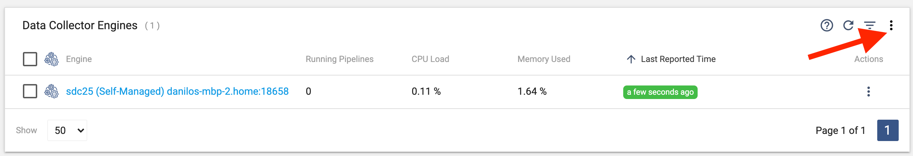Check the sdc25 engine row checkbox
The height and width of the screenshot is (156, 913).
(x=30, y=91)
